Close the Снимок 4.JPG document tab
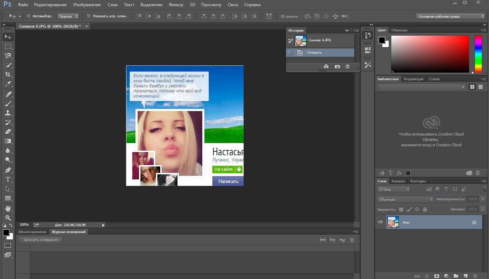Image resolution: width=489 pixels, height=279 pixels. [x=87, y=26]
